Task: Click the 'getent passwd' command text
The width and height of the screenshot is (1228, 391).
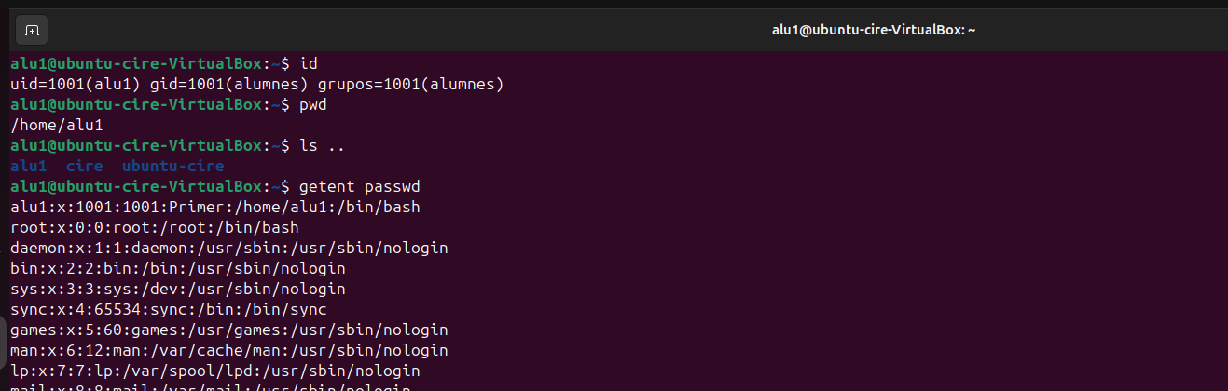Action: 359,186
